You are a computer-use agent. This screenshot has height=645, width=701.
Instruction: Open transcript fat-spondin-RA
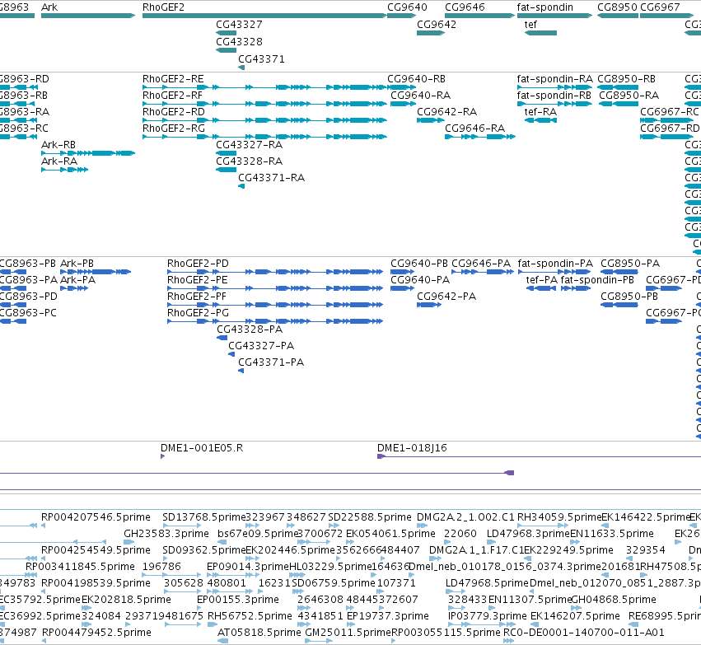coord(555,87)
